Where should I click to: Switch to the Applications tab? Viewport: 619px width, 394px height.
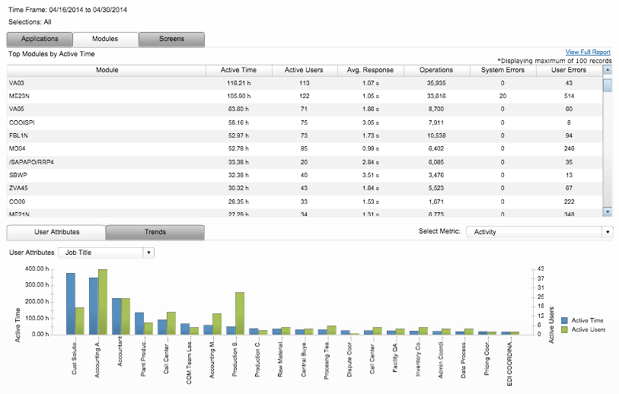pos(40,39)
